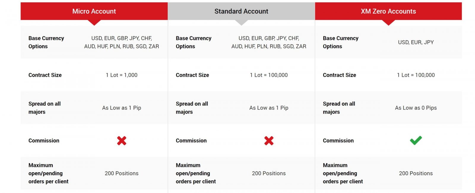Image resolution: width=475 pixels, height=193 pixels.
Task: Click Standard Account 'Spread on all majors' label
Action: point(192,108)
